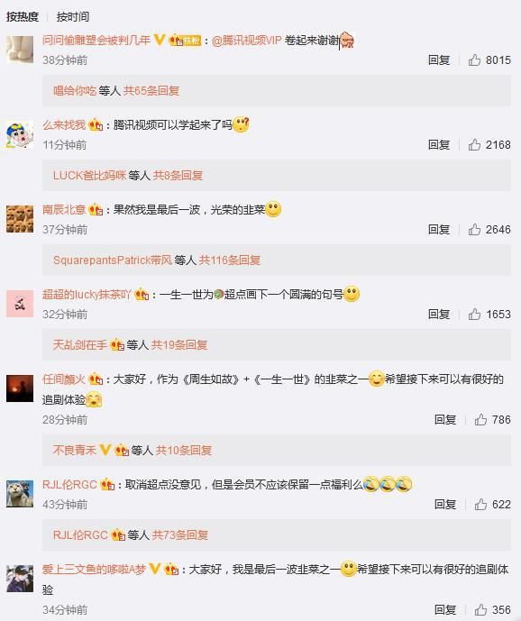The image size is (521, 621).
Task: Open 南辰北意's profile avatar
Action: pos(20,219)
